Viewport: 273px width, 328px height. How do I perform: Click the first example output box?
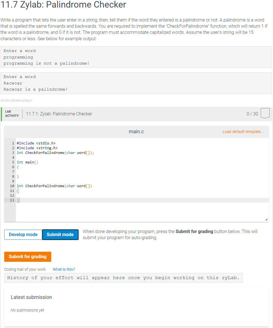136,57
